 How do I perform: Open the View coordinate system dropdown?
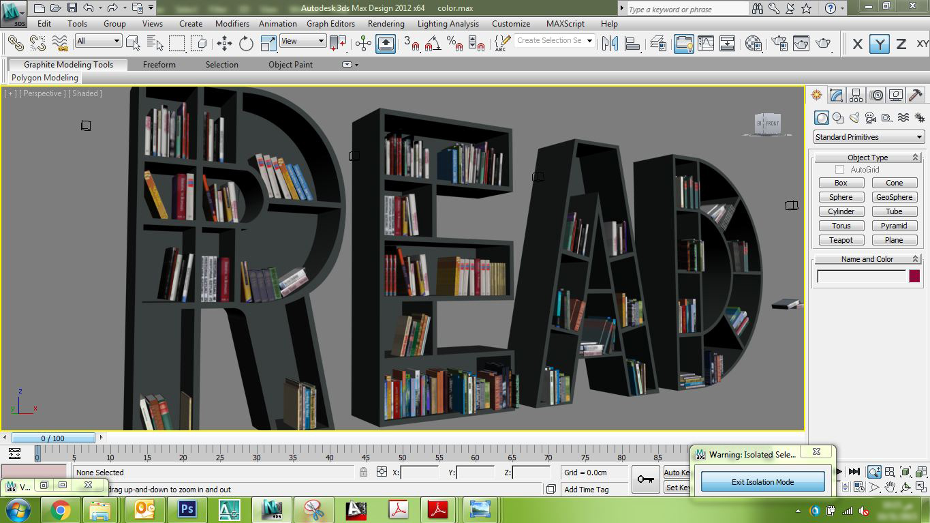tap(303, 41)
